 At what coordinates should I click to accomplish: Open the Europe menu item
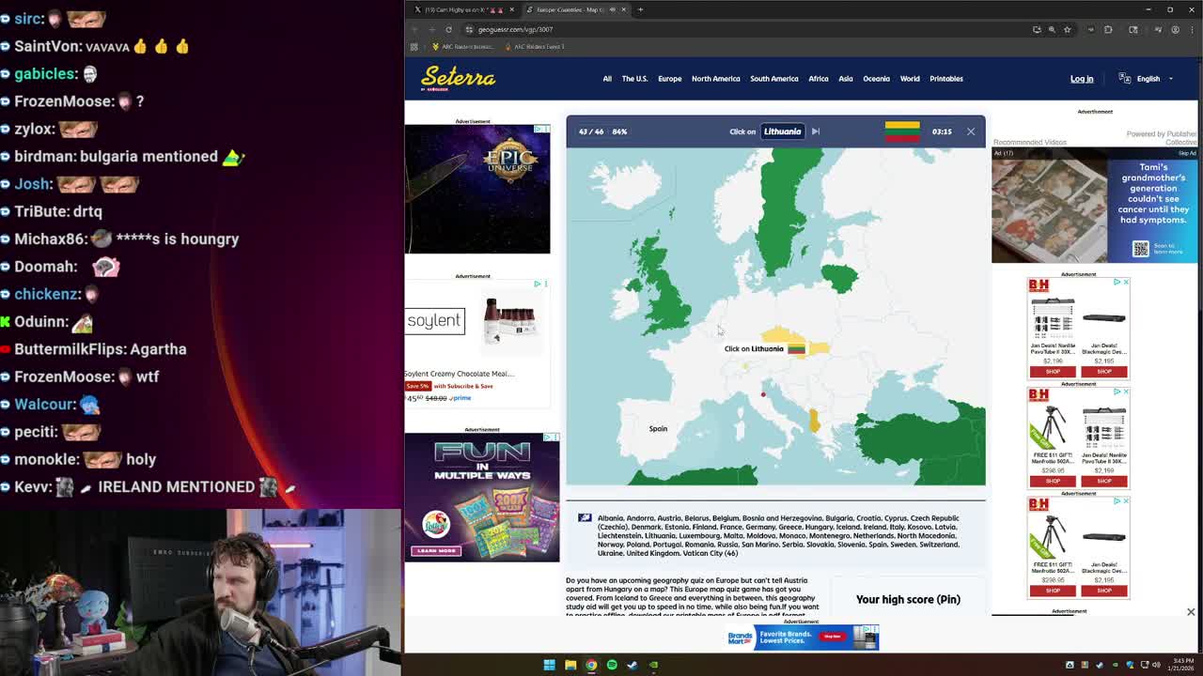669,79
